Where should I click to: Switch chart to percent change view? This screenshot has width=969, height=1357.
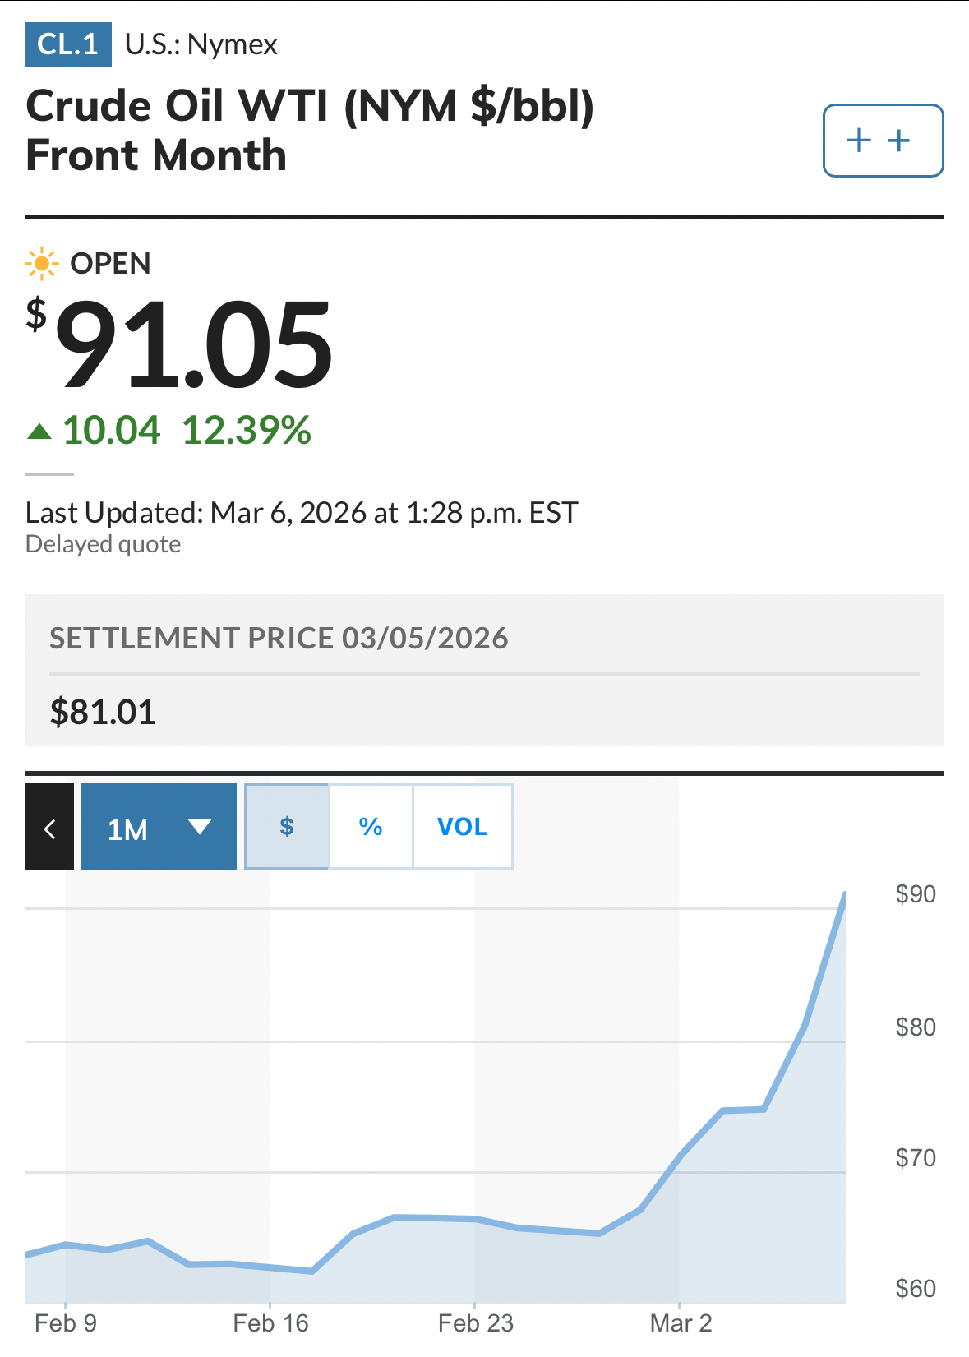(x=371, y=827)
